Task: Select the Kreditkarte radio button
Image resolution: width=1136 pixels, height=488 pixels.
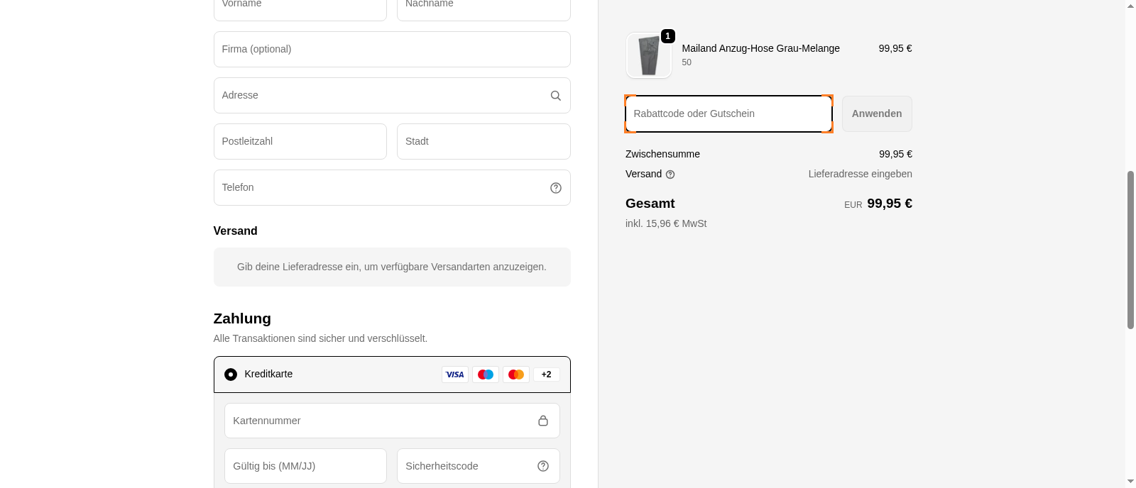Action: pos(231,375)
